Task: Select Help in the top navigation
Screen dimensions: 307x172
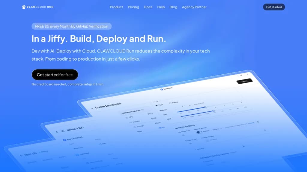Action: click(x=161, y=7)
